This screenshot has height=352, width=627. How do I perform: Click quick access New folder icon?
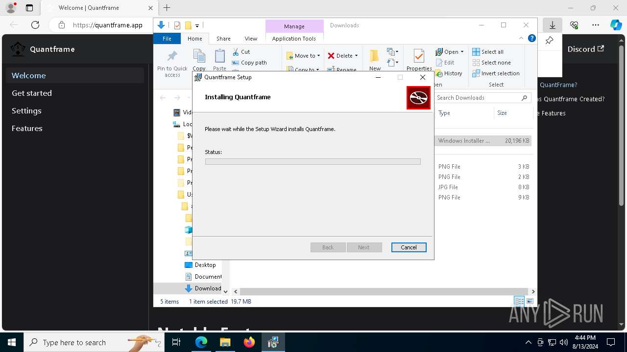tap(188, 25)
